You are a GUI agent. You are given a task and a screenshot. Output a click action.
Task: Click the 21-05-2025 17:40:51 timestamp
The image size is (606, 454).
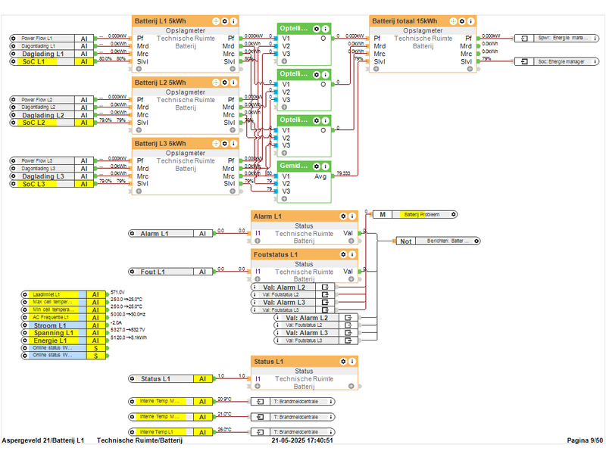(x=301, y=440)
